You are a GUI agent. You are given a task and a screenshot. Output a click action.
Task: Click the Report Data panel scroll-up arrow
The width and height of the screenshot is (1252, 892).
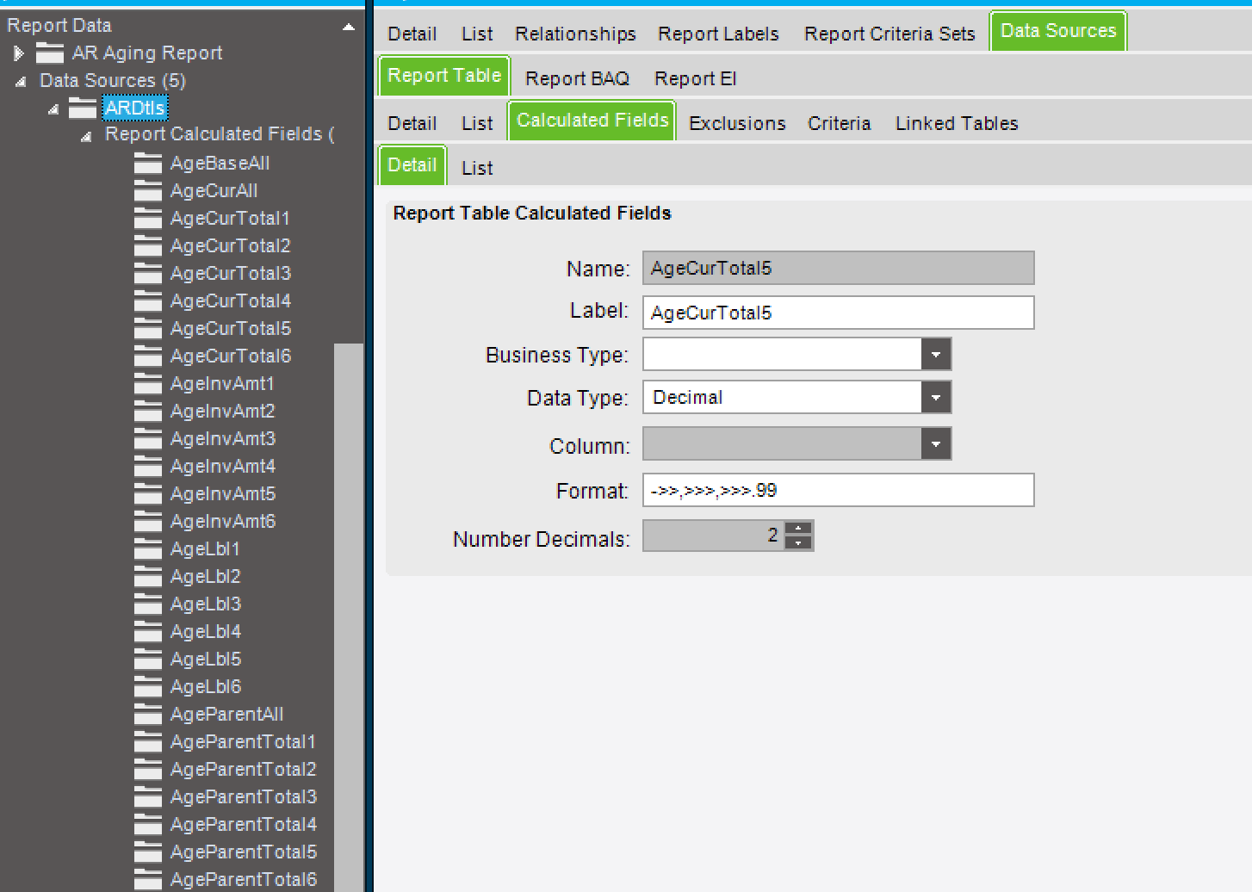pos(349,27)
